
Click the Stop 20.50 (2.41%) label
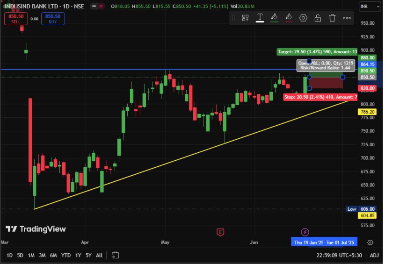320,97
